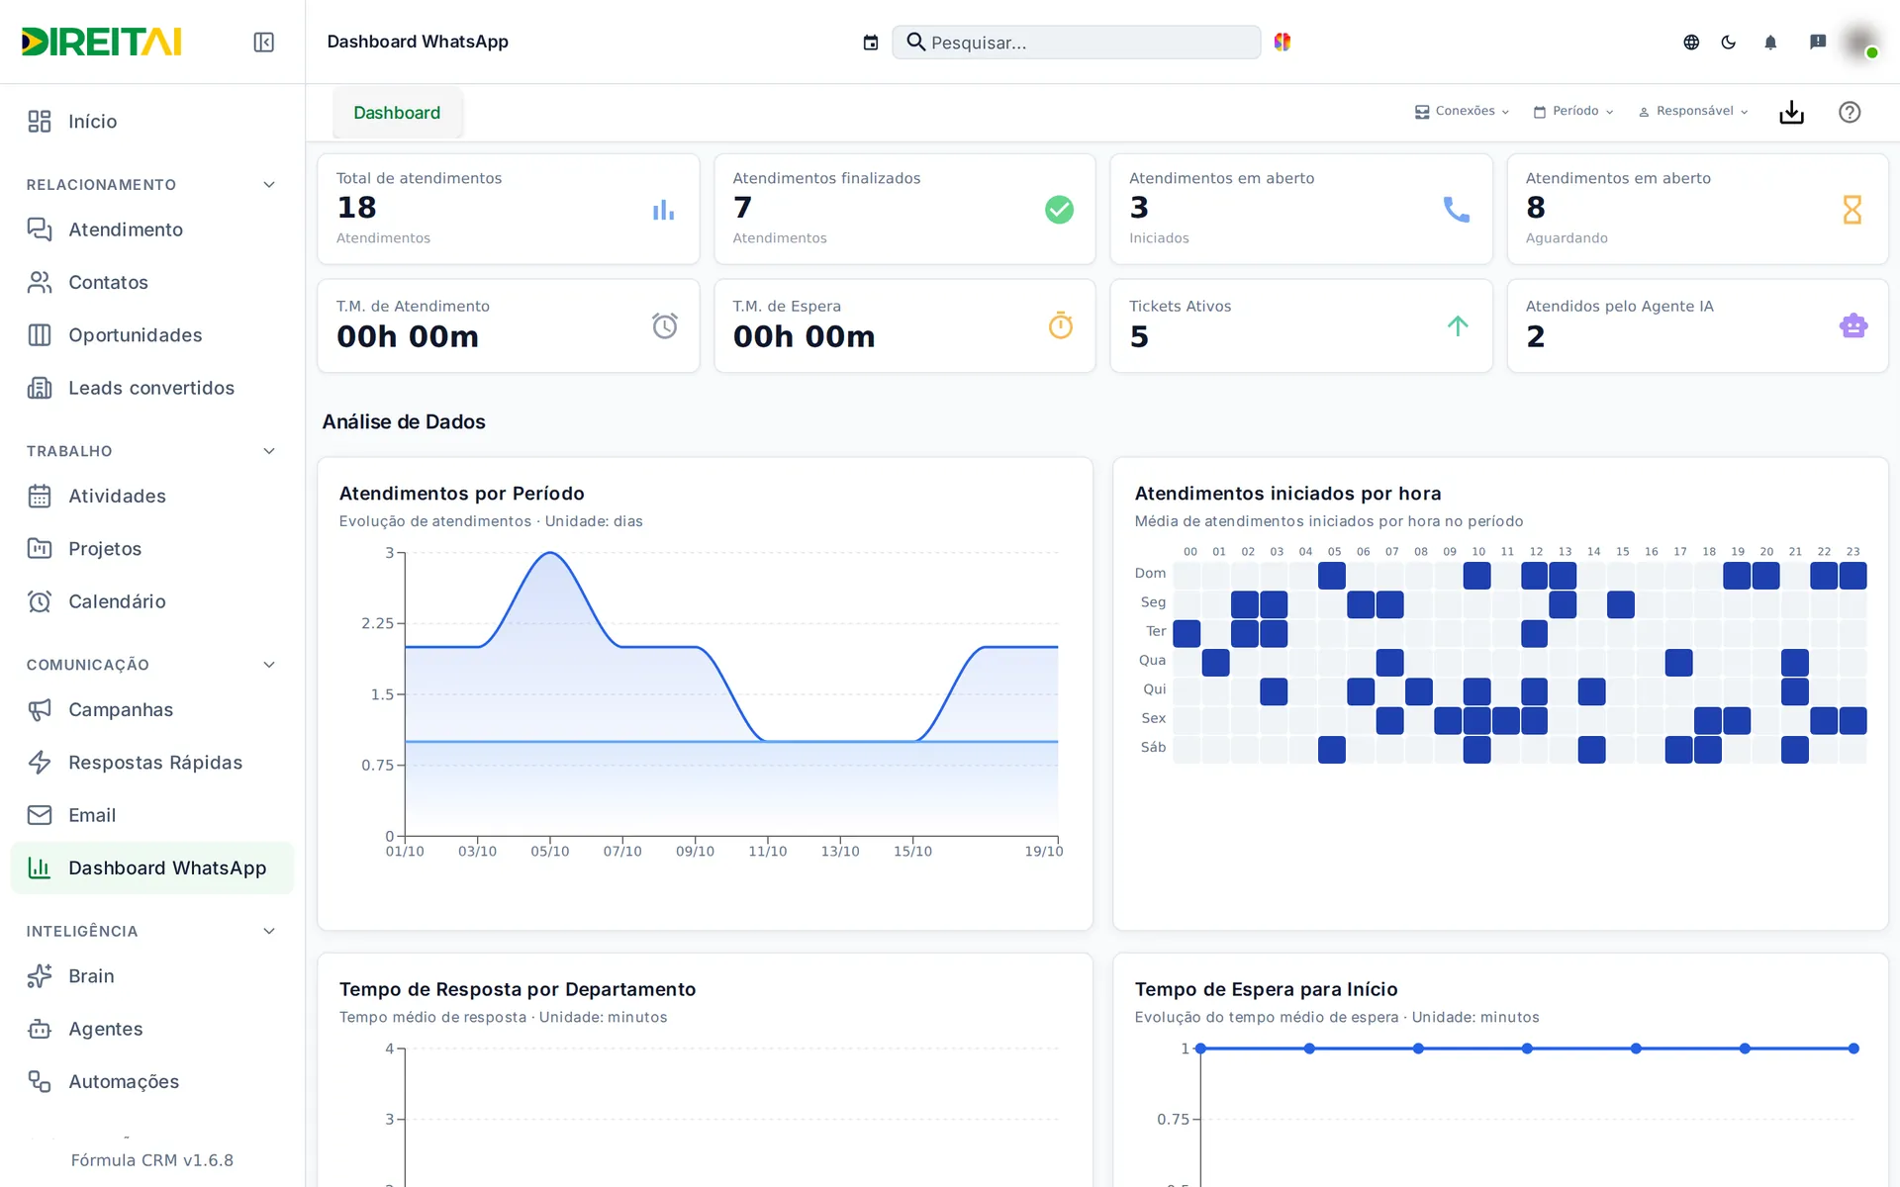This screenshot has height=1187, width=1900.
Task: Click phone icon on Iniciados card
Action: (x=1457, y=210)
